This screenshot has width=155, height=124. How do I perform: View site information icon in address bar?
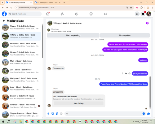(16, 8)
